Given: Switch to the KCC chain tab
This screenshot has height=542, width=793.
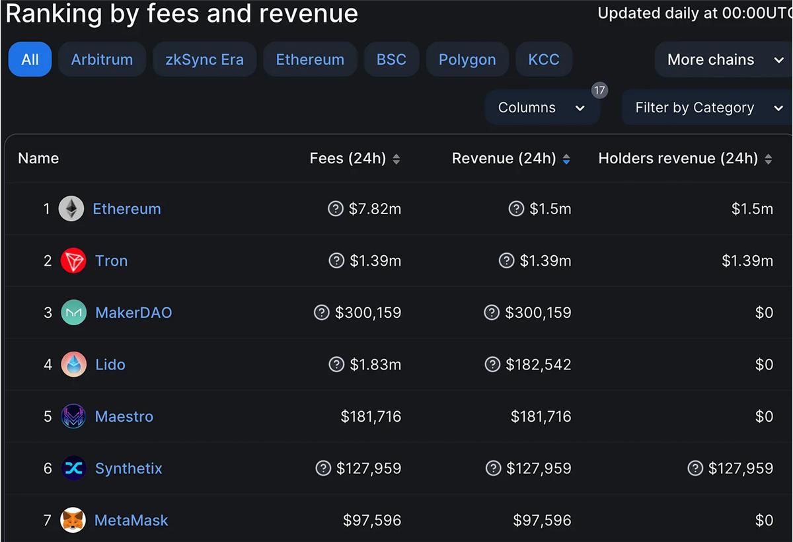Looking at the screenshot, I should [544, 59].
